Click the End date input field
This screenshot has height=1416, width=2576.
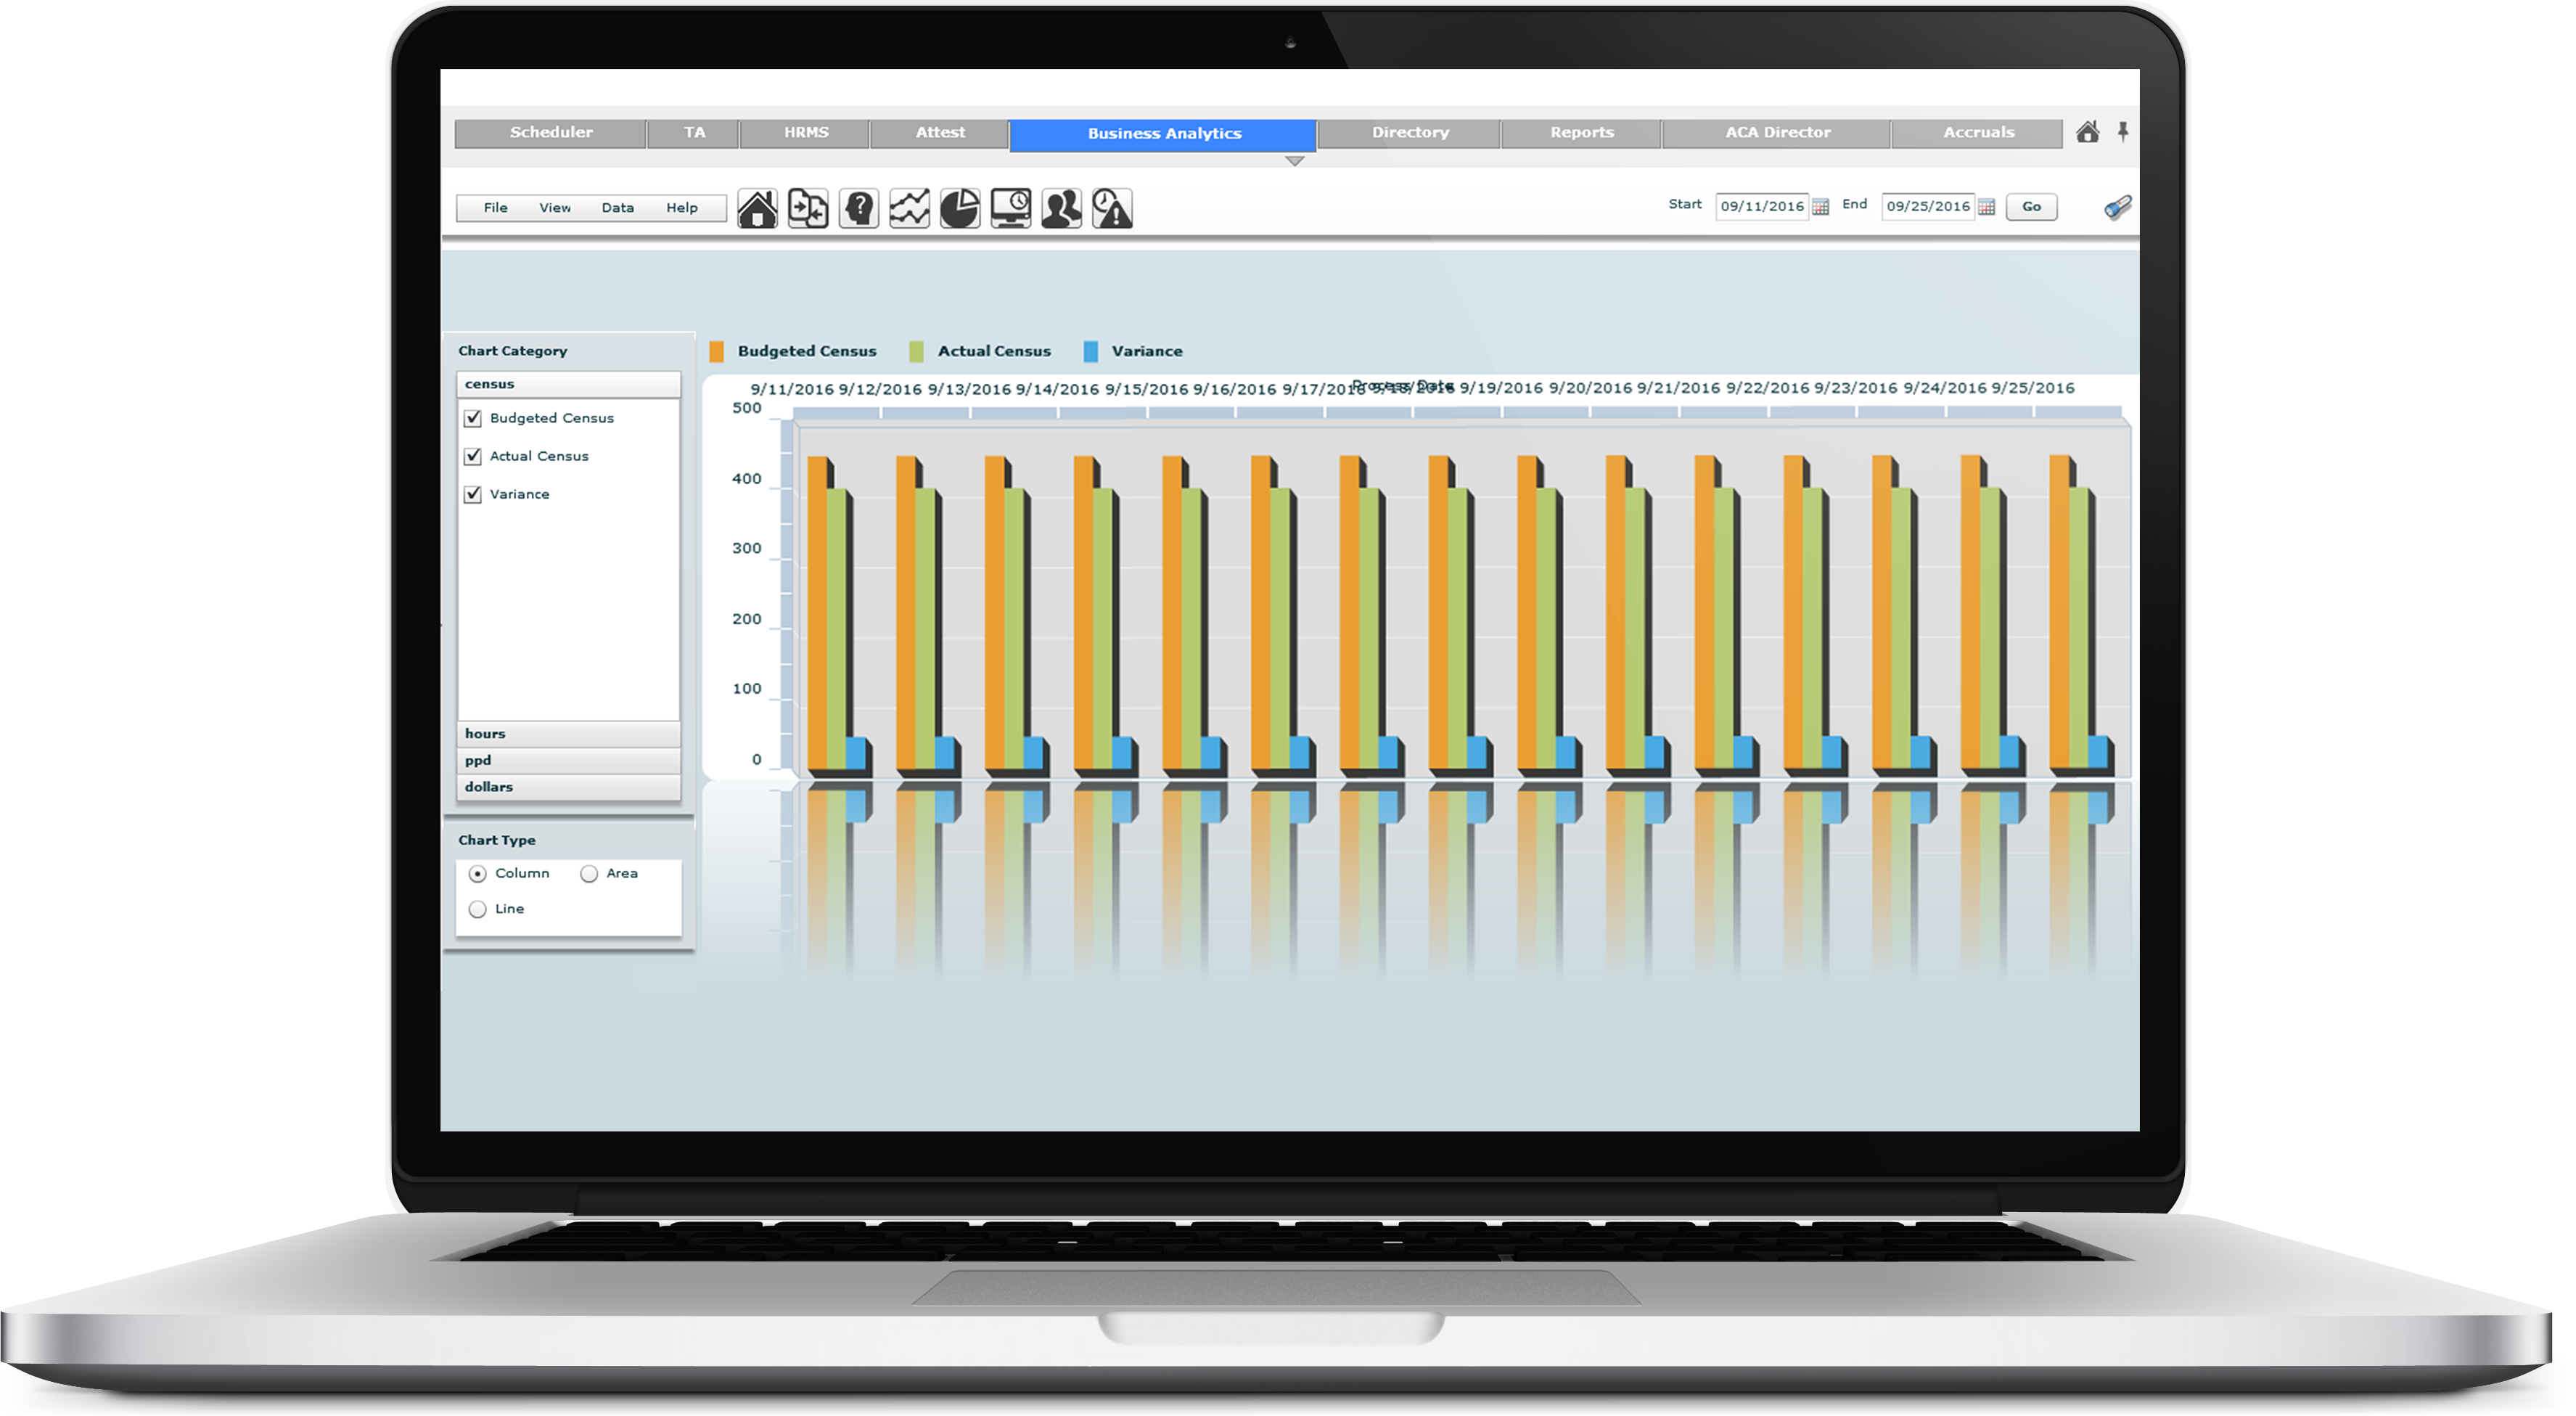pos(1928,207)
